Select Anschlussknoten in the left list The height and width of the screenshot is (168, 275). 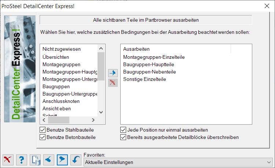click(61, 101)
